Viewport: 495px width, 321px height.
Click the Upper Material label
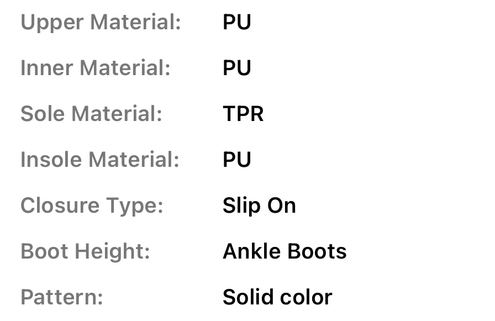pyautogui.click(x=101, y=23)
